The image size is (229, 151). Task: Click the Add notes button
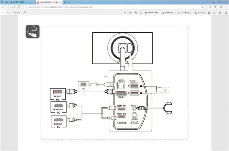(x=199, y=12)
